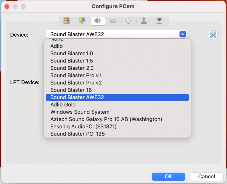Viewport: 227px width, 184px height.
Task: Select Sound Blaster 16 option
Action: (71, 90)
